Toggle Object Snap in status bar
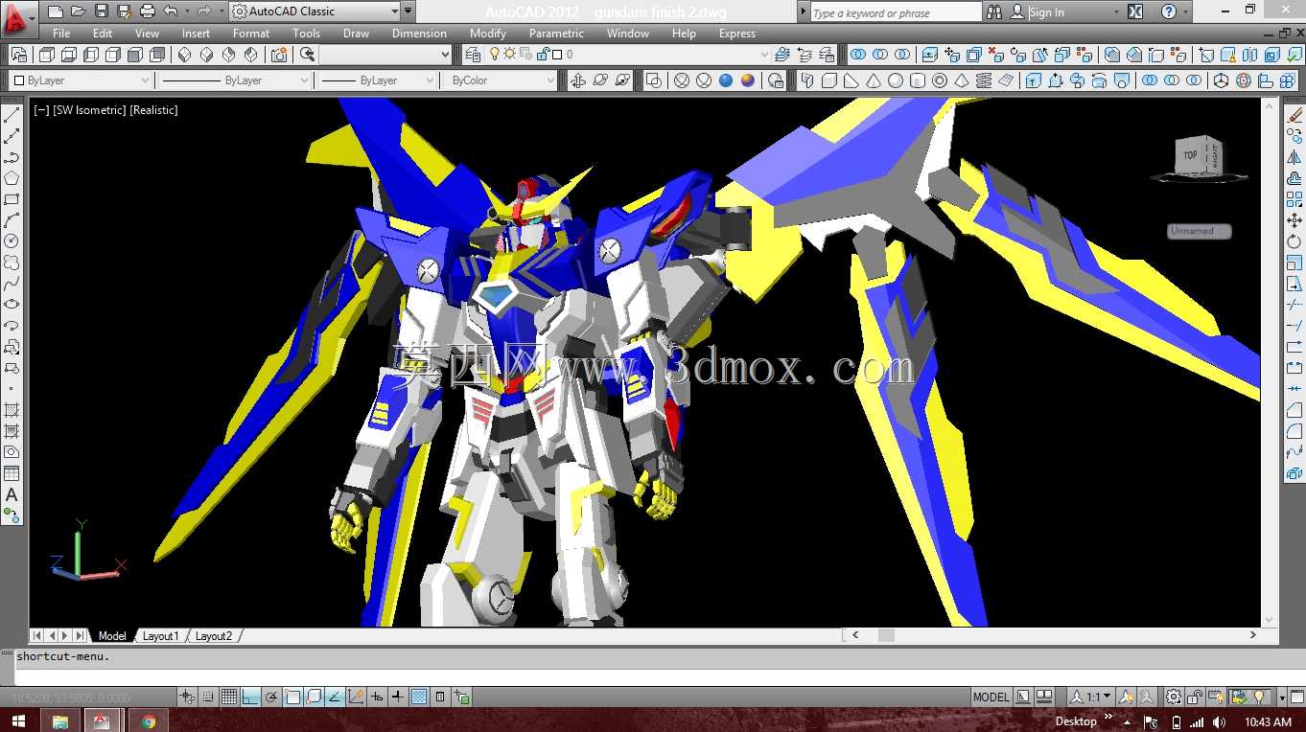 pos(292,697)
